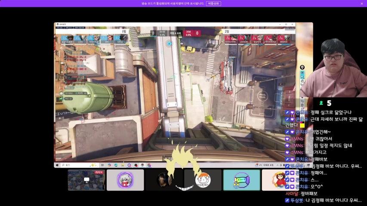The image size is (367, 206).
Task: Select the live stream thumbnail labeled 라이브
Action: click(86, 180)
